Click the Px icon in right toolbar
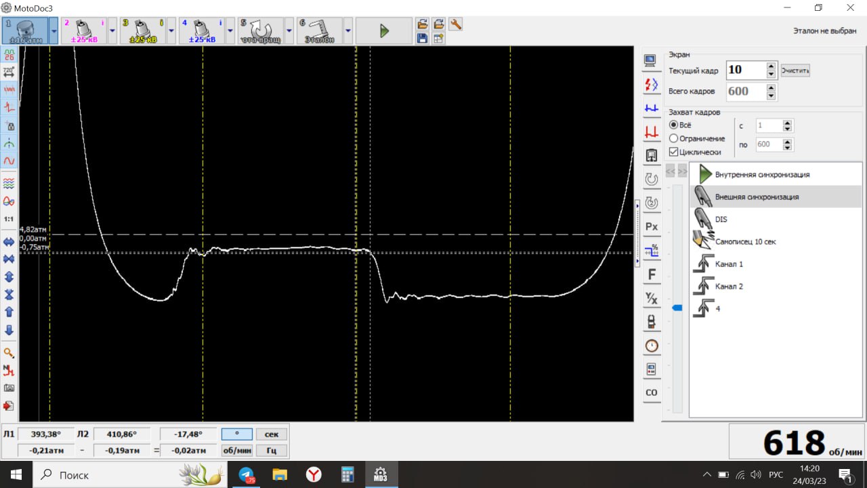The width and height of the screenshot is (867, 488). [x=652, y=226]
